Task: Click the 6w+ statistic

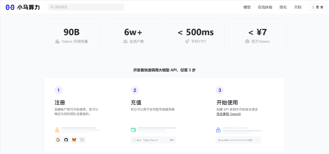Action: click(x=133, y=32)
